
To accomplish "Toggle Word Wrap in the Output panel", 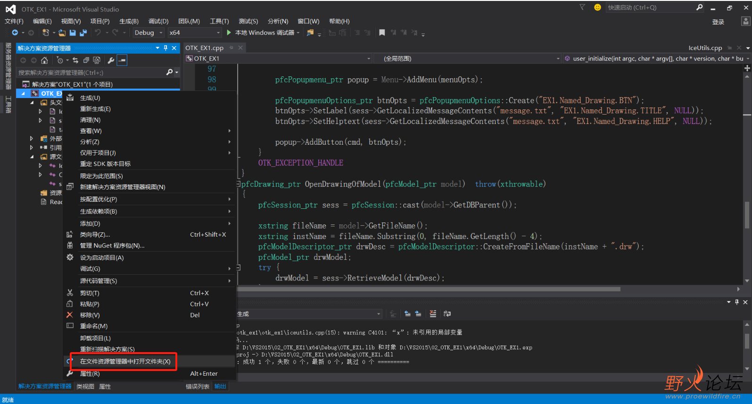I will [x=447, y=313].
